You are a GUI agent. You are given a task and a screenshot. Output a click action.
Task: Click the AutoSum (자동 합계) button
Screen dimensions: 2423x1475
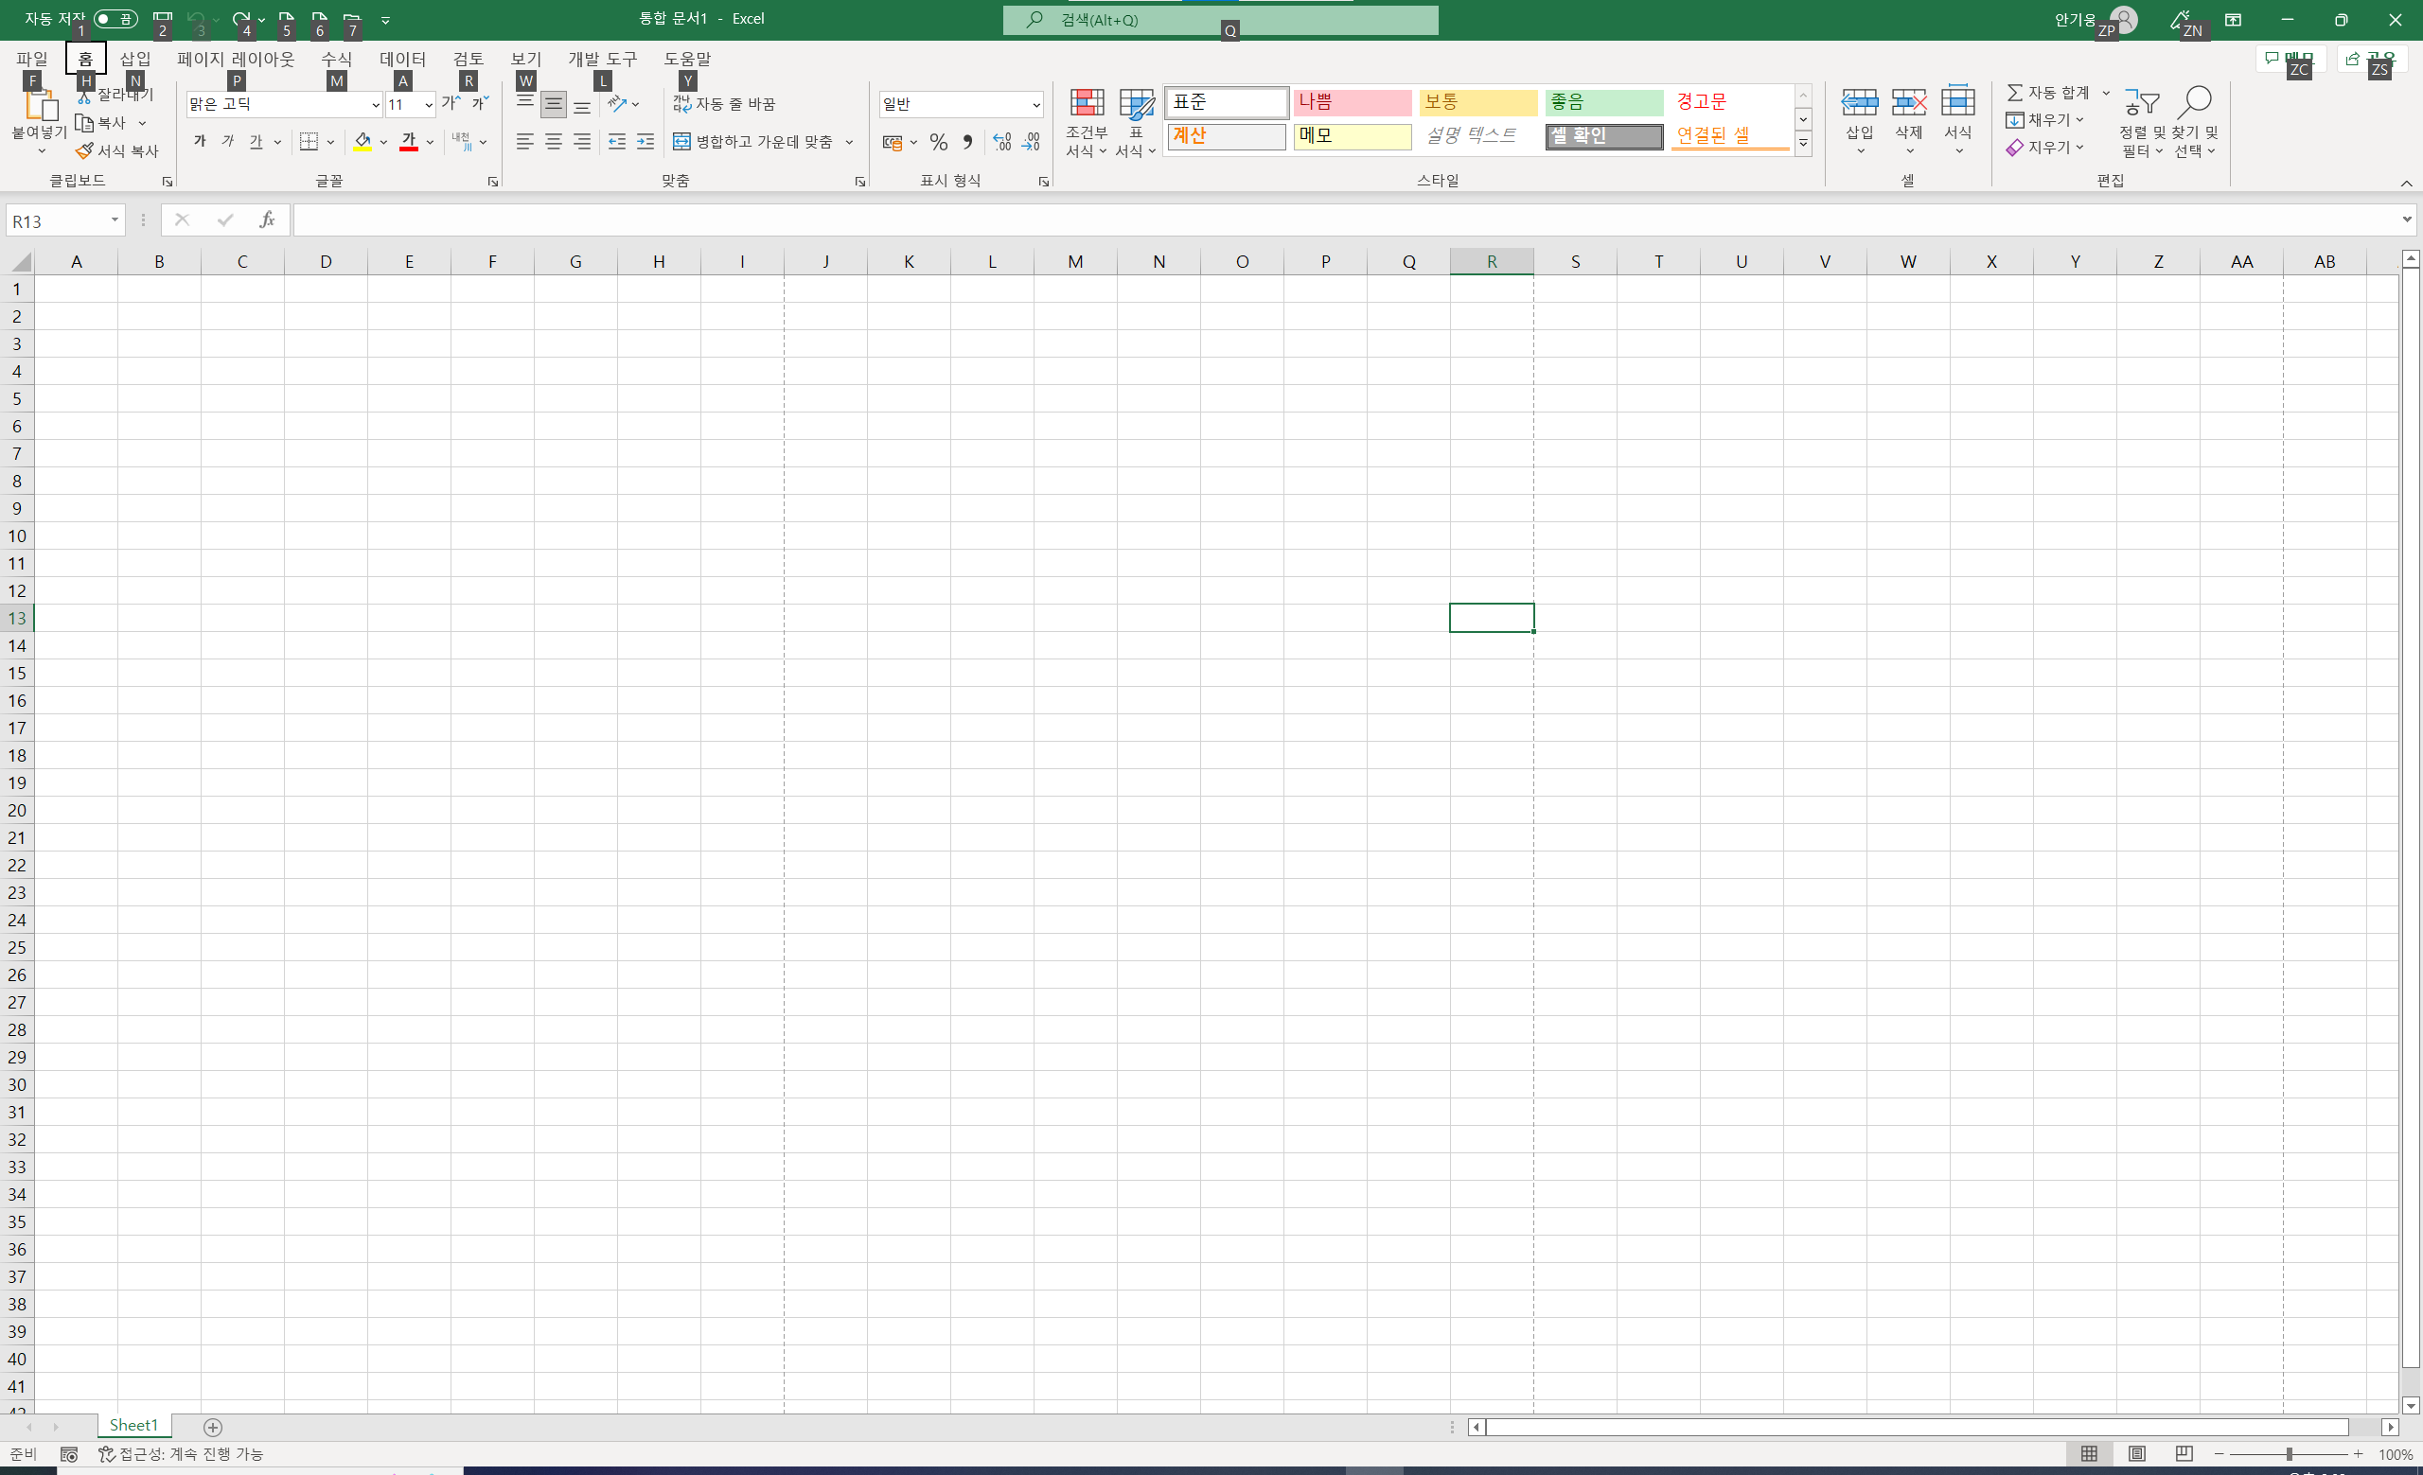coord(2047,93)
